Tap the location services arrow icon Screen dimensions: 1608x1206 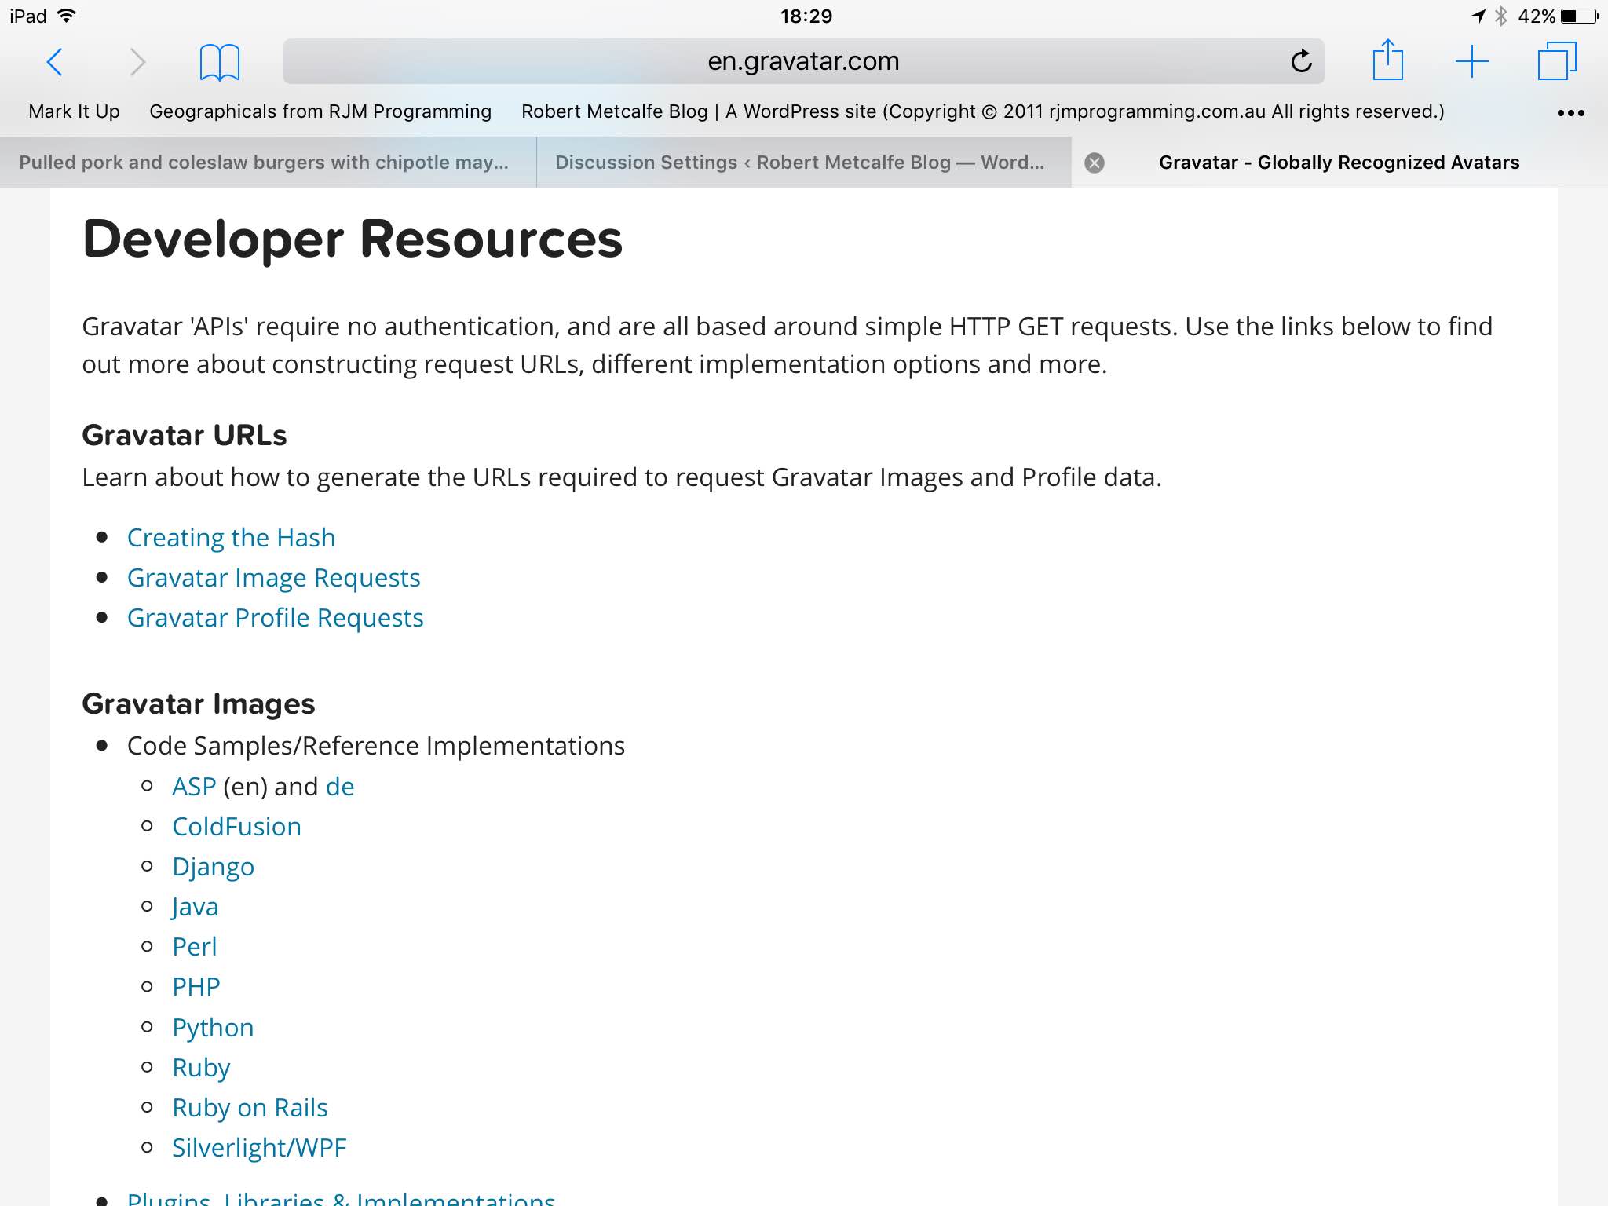tap(1478, 16)
